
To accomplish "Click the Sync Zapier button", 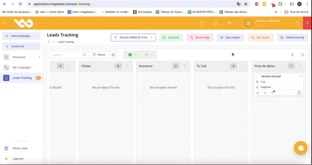I will [x=230, y=37].
